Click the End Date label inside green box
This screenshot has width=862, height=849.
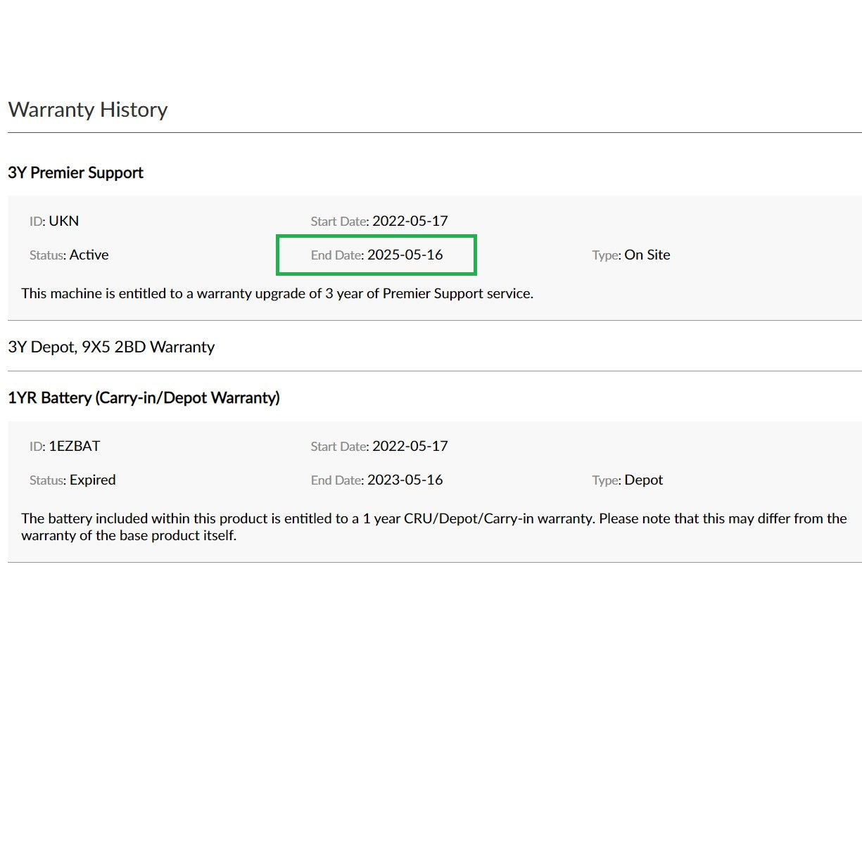pos(336,255)
